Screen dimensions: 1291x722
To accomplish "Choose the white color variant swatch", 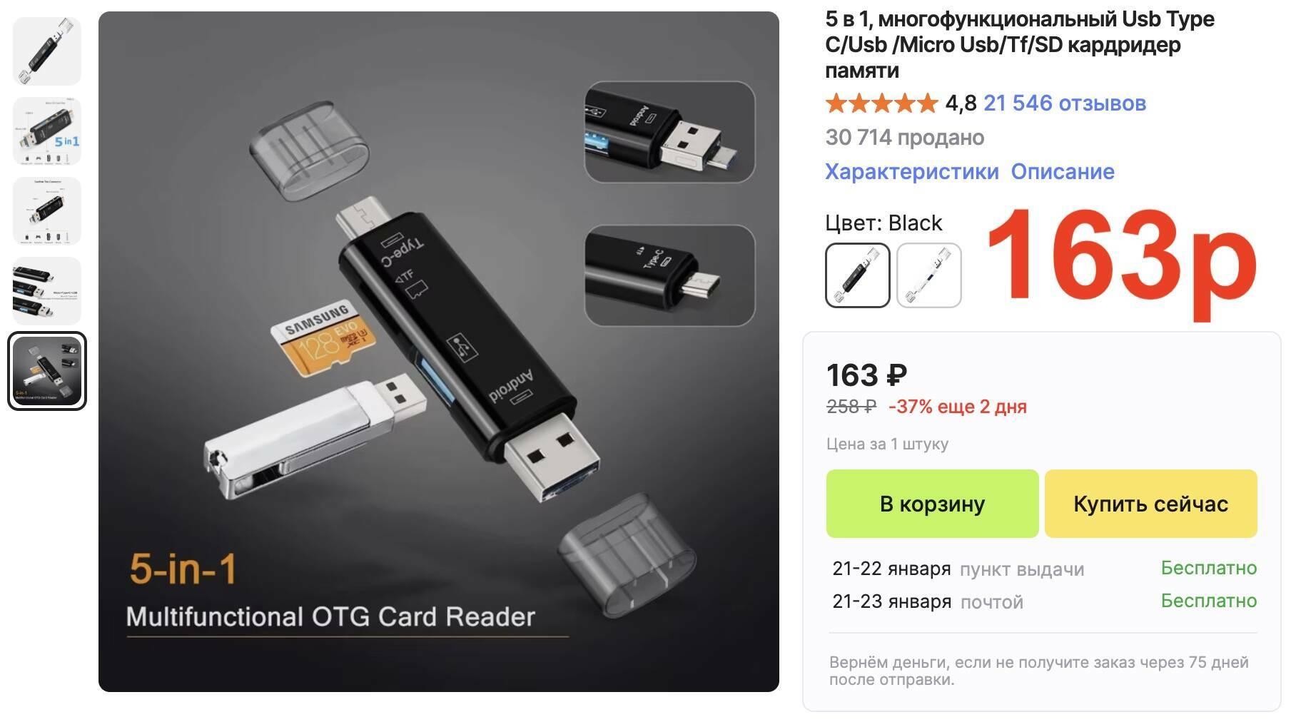I will 929,275.
